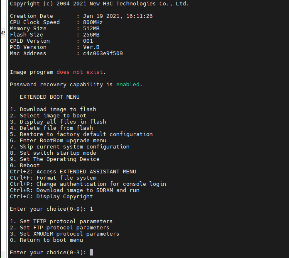The image size is (289, 258).
Task: Click the terminal cursor after the 0-3 choice prompt
Action: click(91, 252)
